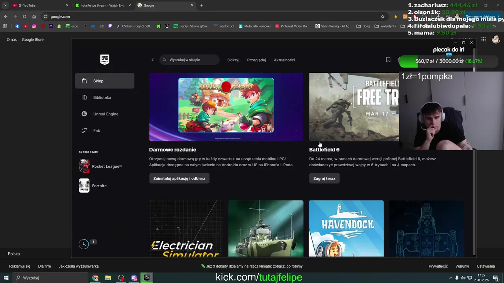Go to the Chrome home page

(x=34, y=17)
